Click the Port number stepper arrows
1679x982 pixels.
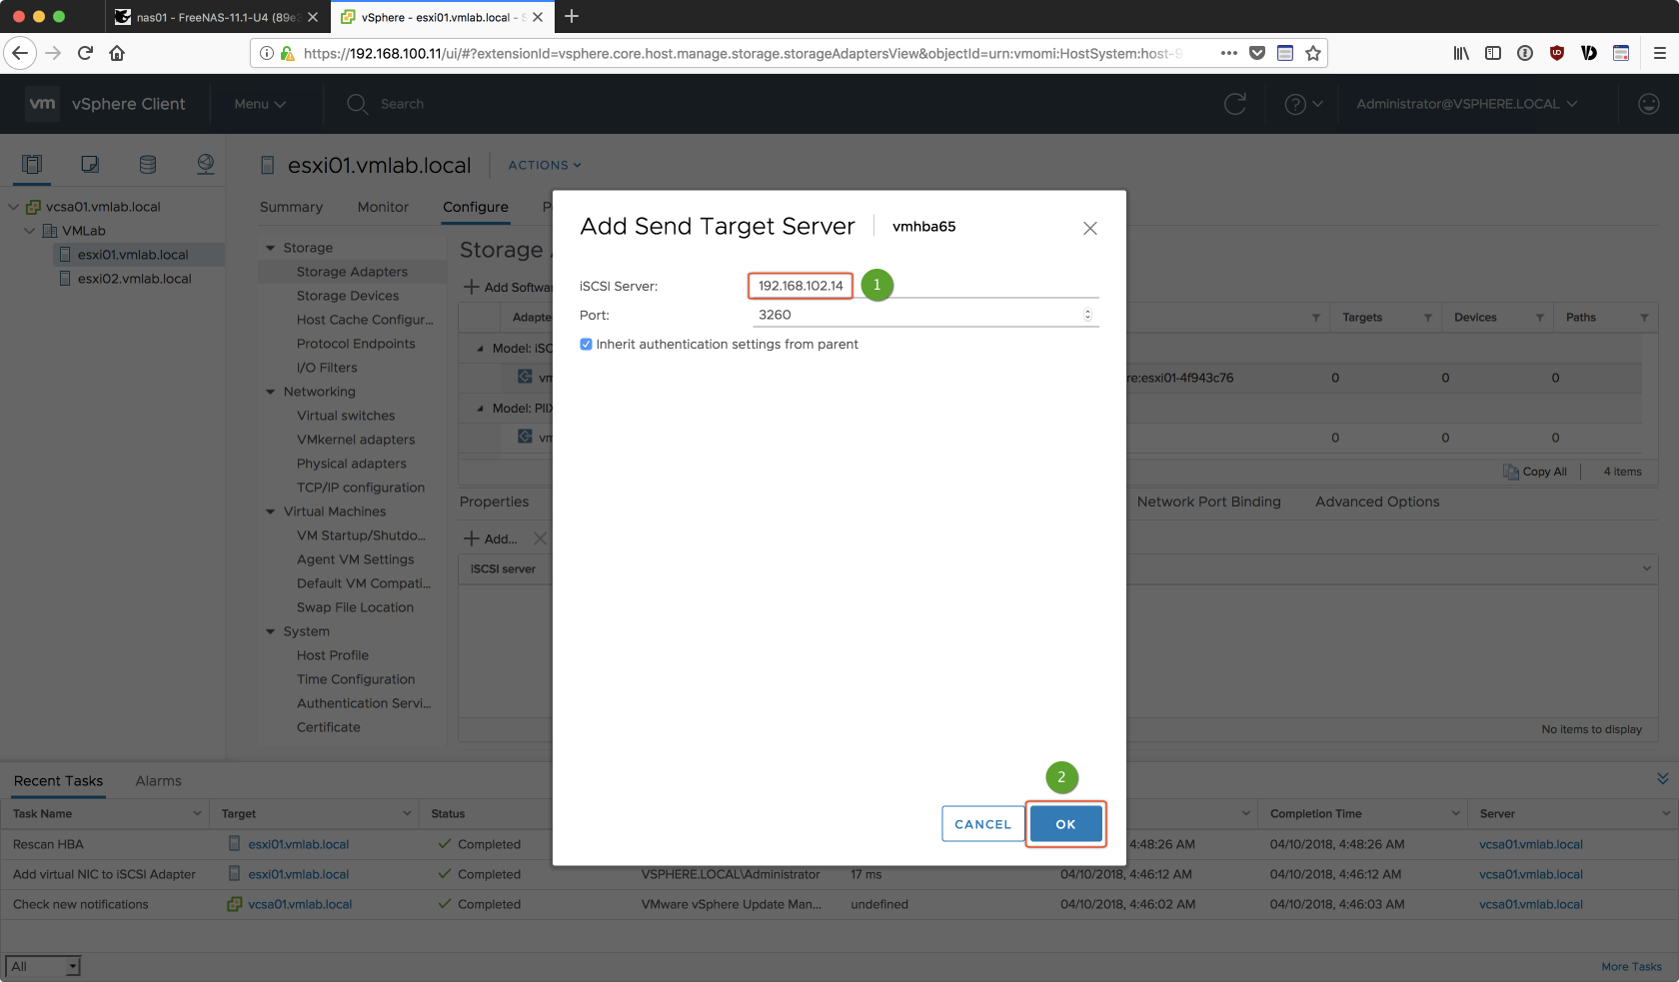(1087, 315)
